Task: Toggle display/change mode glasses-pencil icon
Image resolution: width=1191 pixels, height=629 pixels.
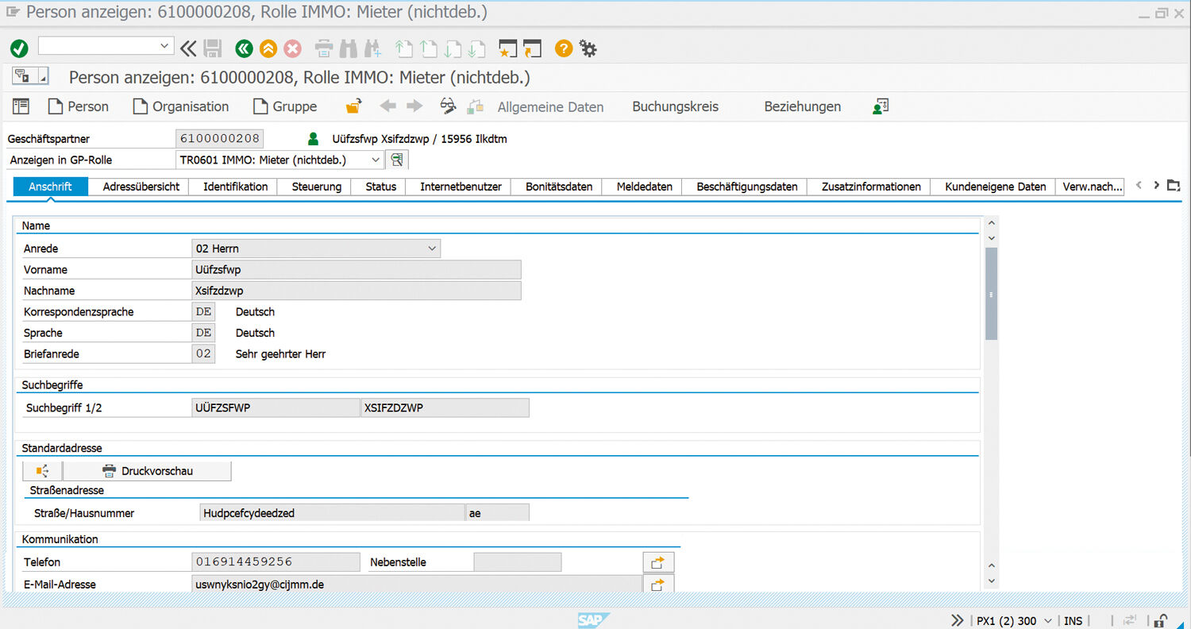Action: pyautogui.click(x=449, y=106)
